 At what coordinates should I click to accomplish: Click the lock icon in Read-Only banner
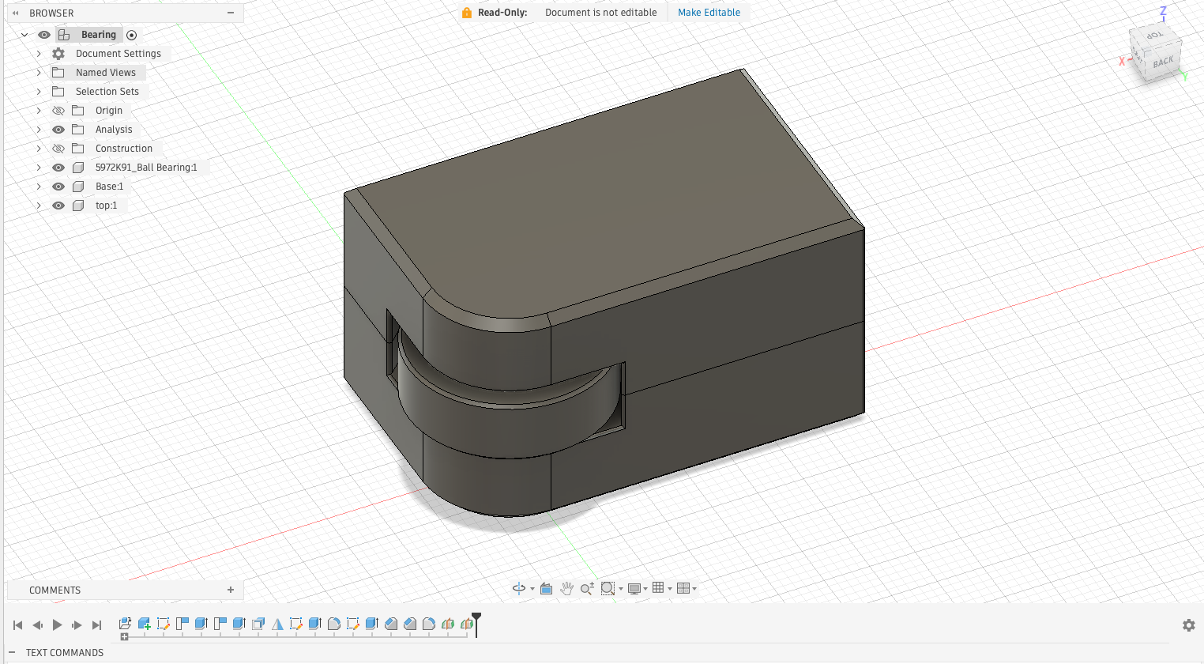click(x=467, y=13)
